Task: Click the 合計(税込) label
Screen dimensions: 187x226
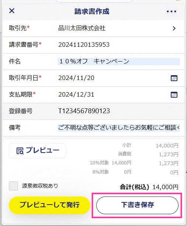Action: click(x=134, y=187)
